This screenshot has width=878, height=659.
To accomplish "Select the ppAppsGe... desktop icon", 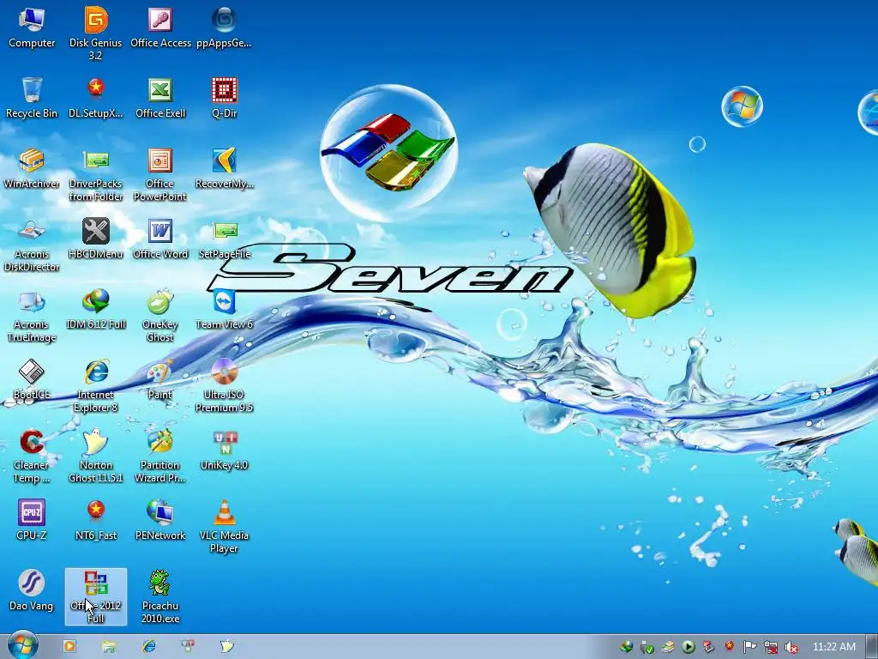I will pos(224,27).
